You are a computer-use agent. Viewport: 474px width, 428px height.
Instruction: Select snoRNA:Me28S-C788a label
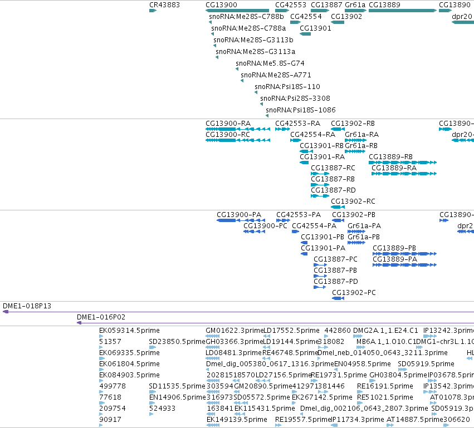[248, 28]
